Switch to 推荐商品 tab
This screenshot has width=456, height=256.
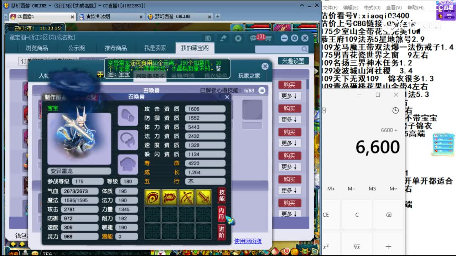click(116, 48)
